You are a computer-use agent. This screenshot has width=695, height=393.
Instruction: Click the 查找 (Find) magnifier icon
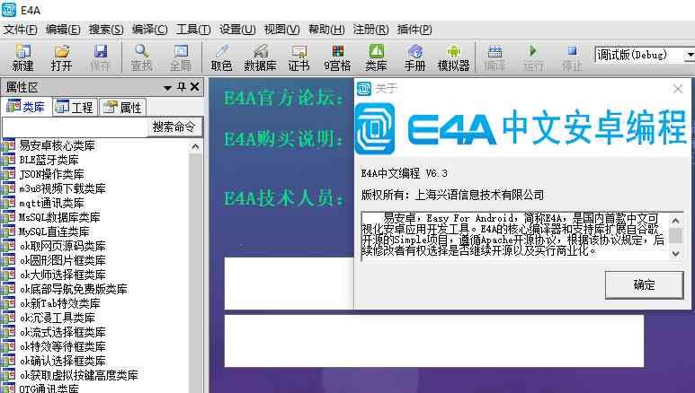click(141, 57)
